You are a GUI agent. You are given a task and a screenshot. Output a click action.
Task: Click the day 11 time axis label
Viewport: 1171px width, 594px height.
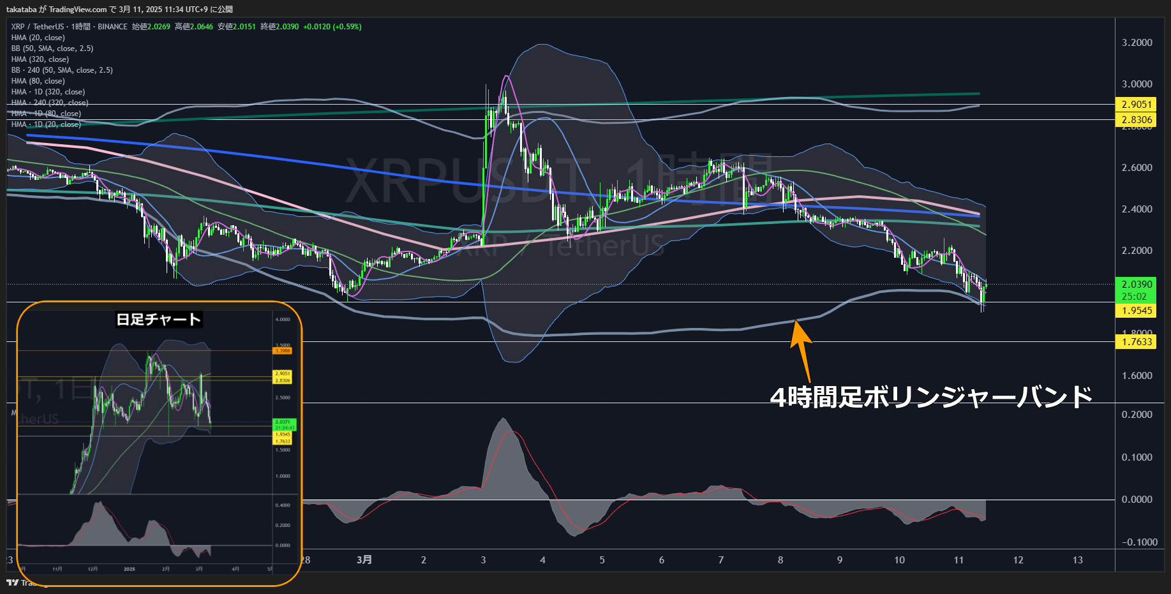click(958, 560)
